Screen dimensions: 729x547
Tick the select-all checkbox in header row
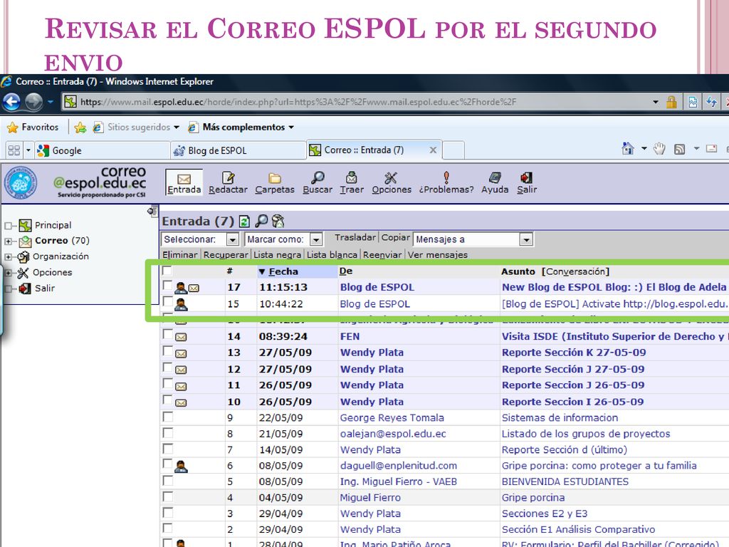point(167,270)
